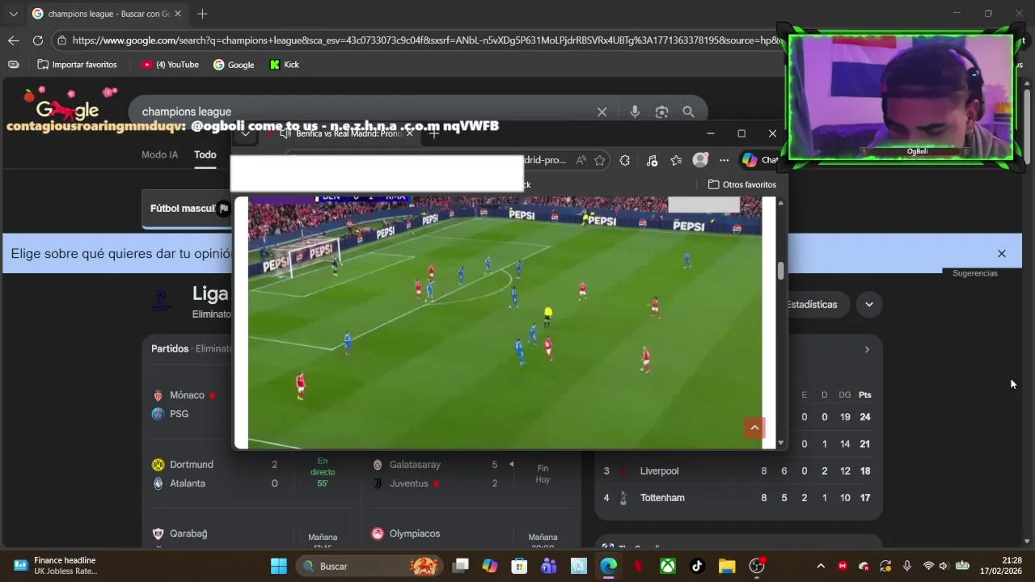Click the Buscar taskbar search box

point(370,566)
